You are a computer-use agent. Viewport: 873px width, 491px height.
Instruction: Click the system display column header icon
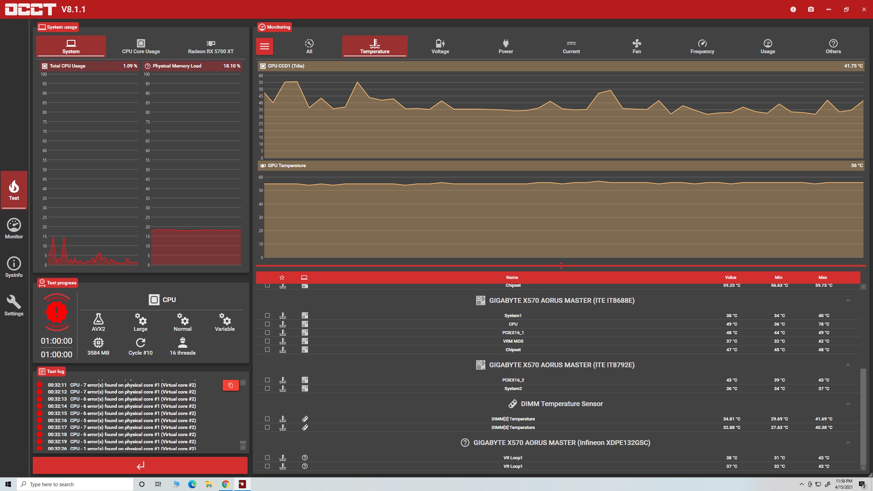pyautogui.click(x=304, y=278)
